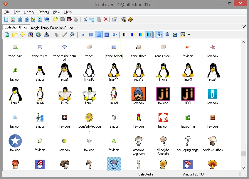Switch to magic, library Collection 01.icc tab

point(52,28)
